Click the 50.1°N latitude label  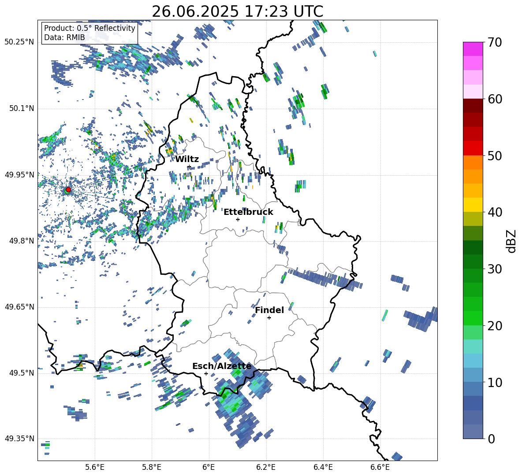pyautogui.click(x=22, y=109)
